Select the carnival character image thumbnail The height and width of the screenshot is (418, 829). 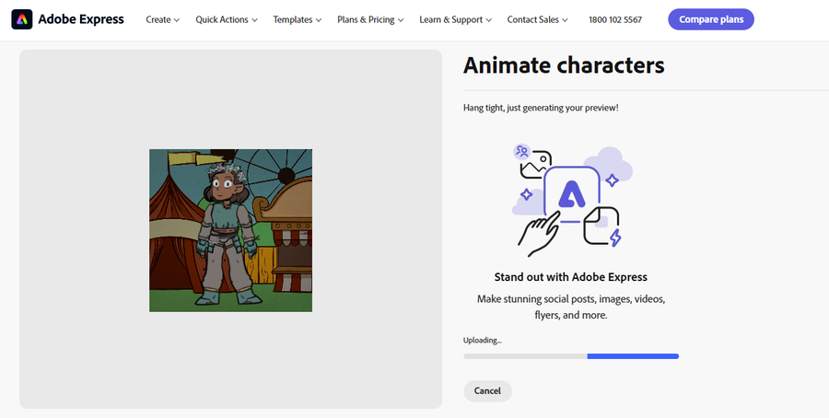[230, 230]
